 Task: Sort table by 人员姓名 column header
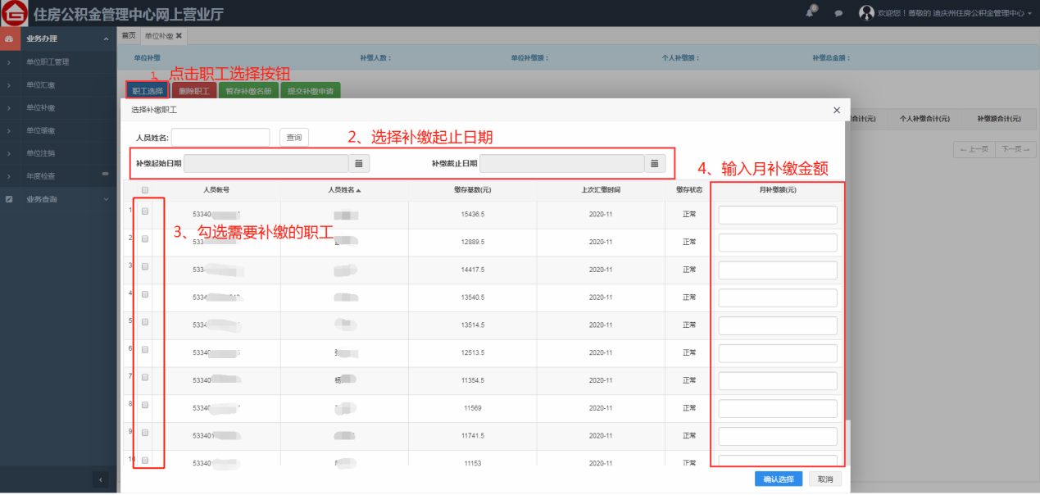[x=344, y=190]
